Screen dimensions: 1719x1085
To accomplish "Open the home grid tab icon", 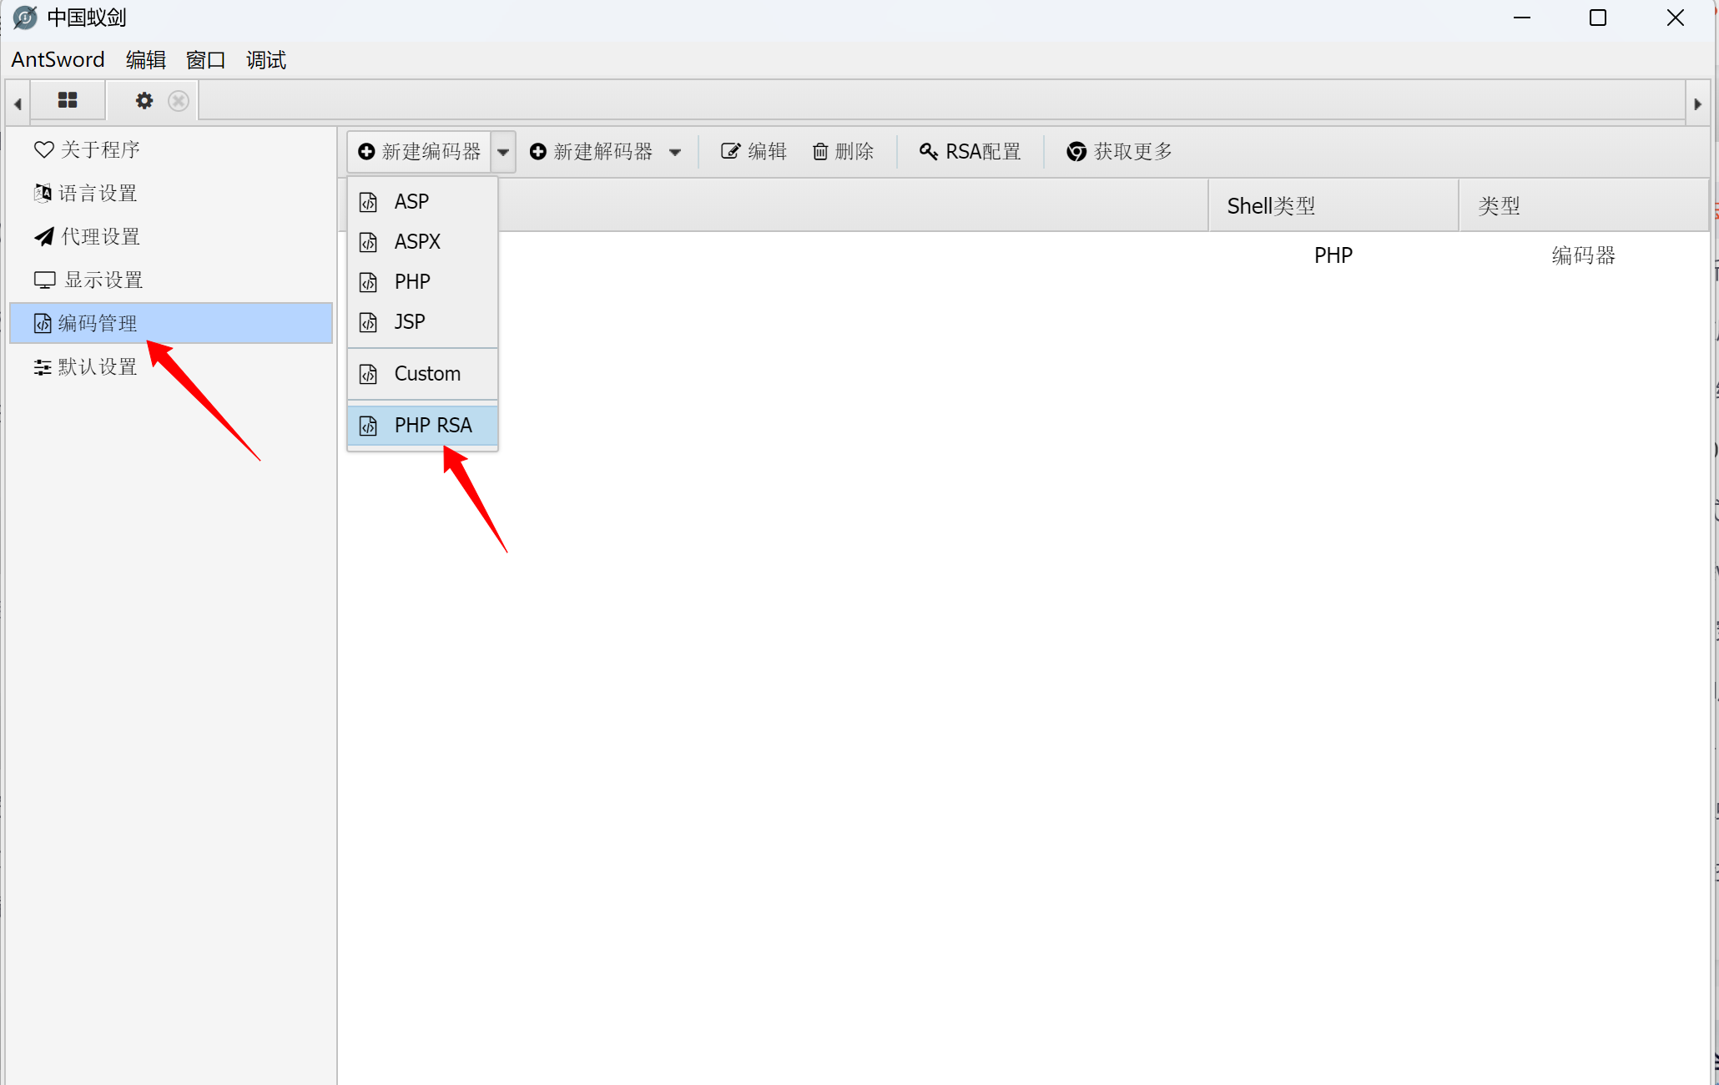I will coord(68,101).
